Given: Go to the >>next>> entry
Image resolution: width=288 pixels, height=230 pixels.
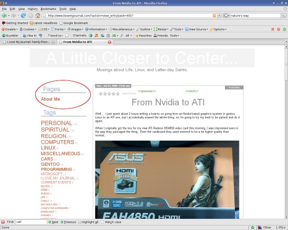Looking at the screenshot, I should coord(192,91).
